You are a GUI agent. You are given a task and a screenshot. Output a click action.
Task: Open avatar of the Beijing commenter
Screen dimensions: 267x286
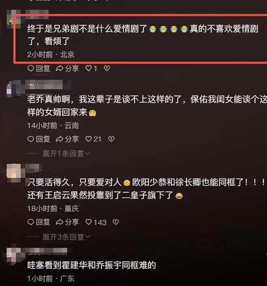click(13, 19)
